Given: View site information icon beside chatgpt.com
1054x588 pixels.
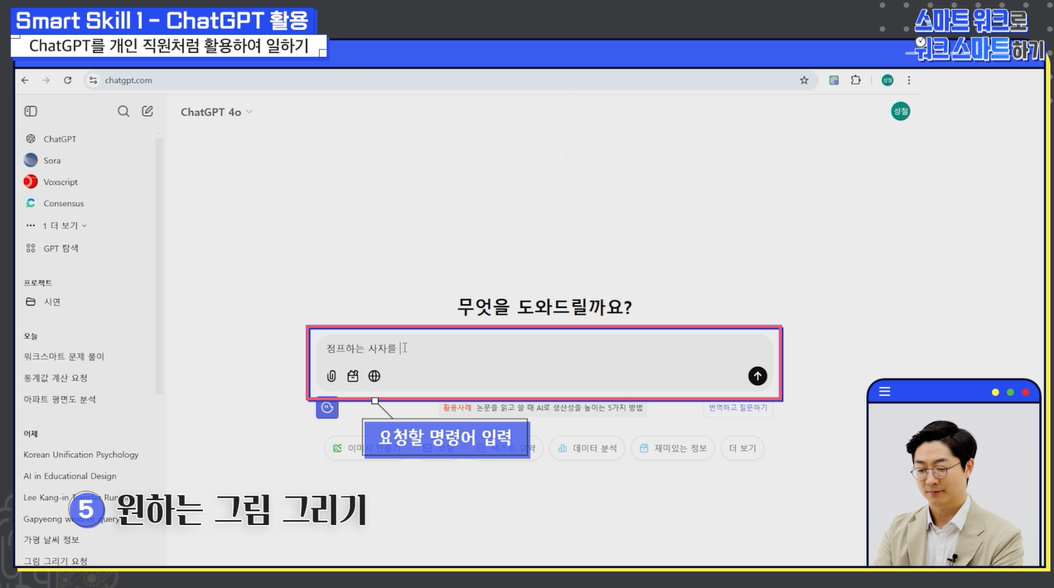Looking at the screenshot, I should tap(93, 80).
